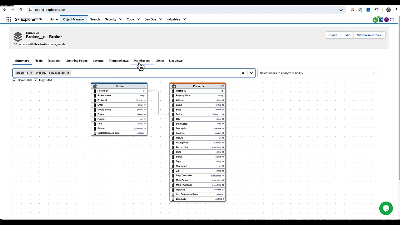Click the Last Referenced Date row in Broker table
Screen dimensions: 400x225
(119, 133)
